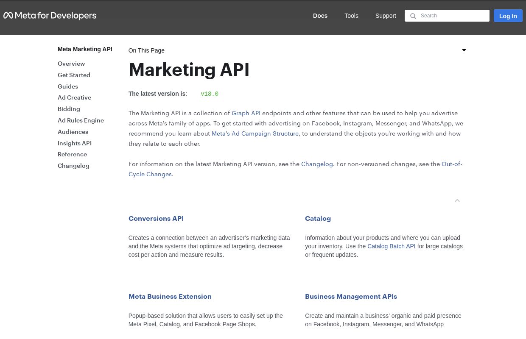
Task: Select the On This Page label
Action: click(x=146, y=50)
